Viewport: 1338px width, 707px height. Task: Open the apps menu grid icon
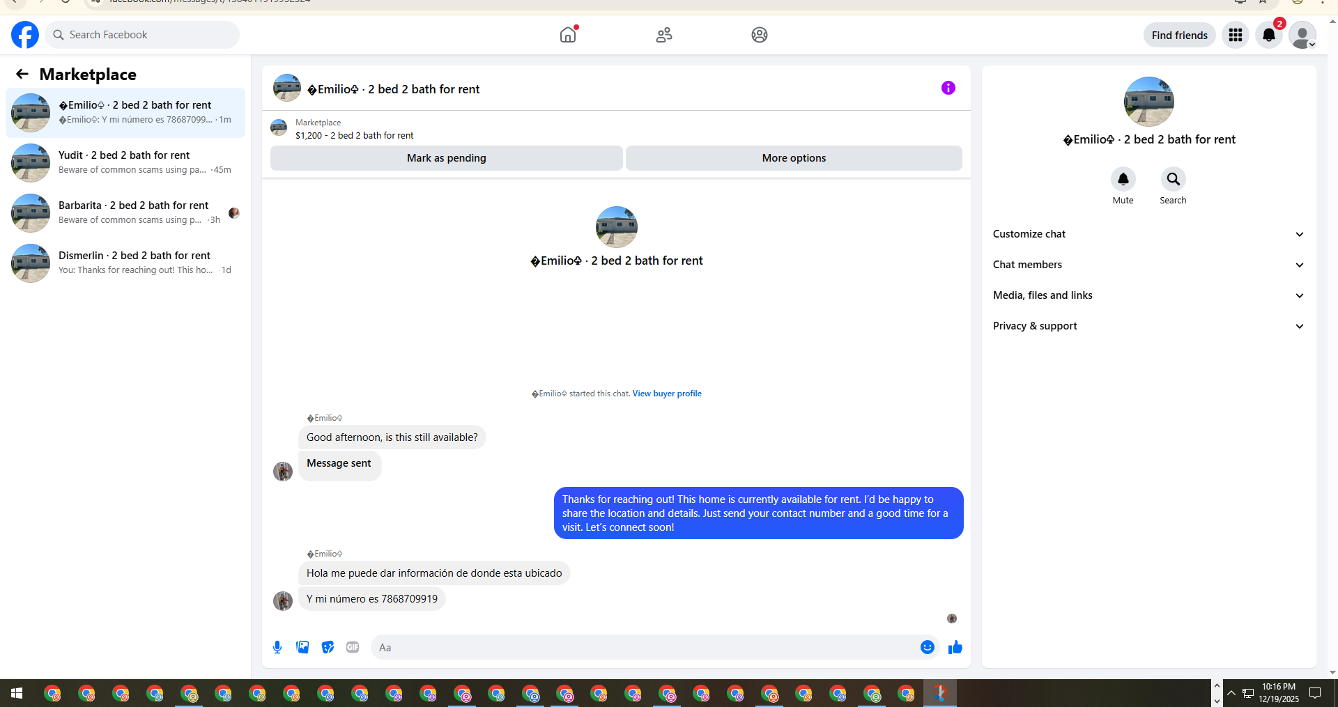(1236, 35)
